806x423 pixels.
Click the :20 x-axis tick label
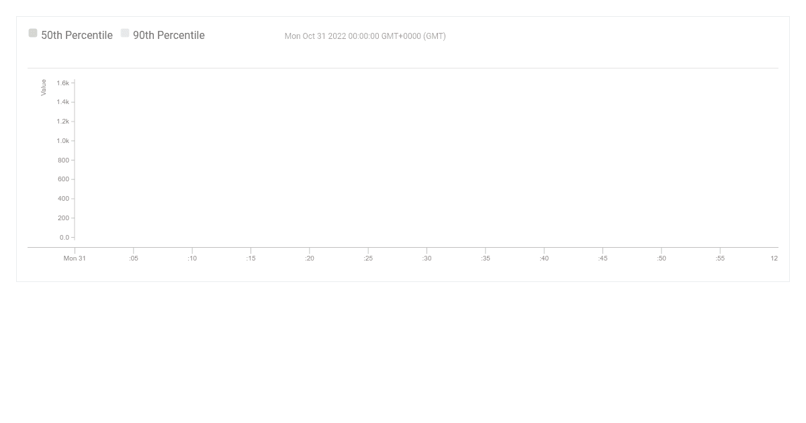[310, 258]
